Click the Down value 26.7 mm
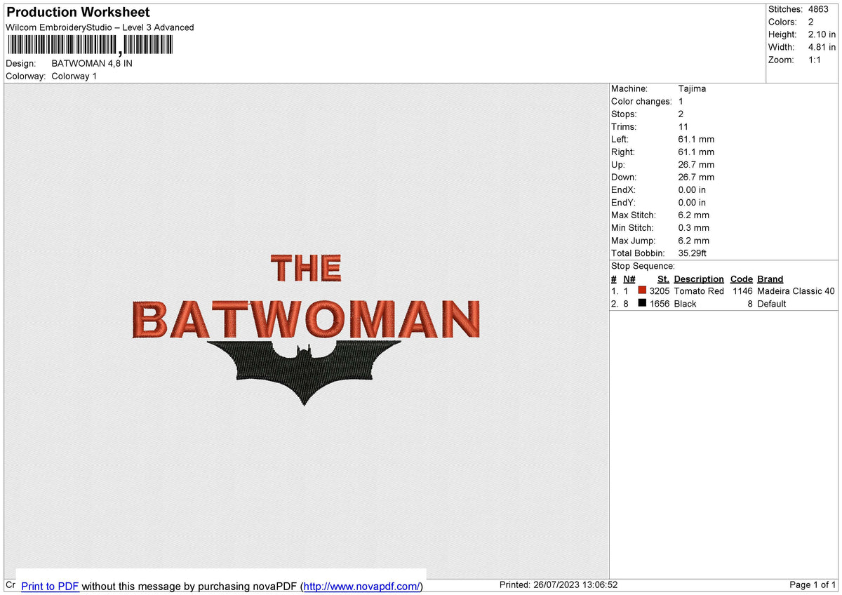 [x=696, y=177]
